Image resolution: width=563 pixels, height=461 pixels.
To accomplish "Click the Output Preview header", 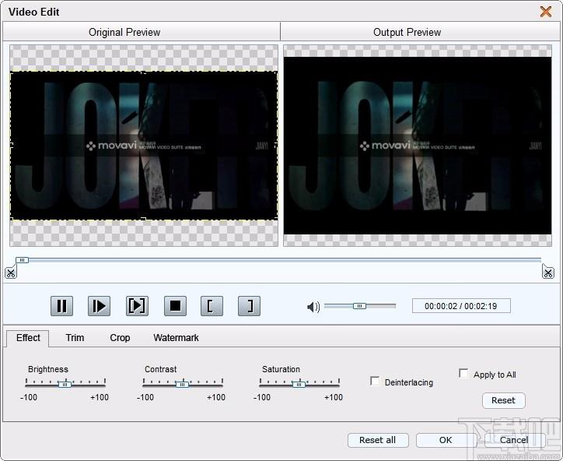I will (407, 33).
